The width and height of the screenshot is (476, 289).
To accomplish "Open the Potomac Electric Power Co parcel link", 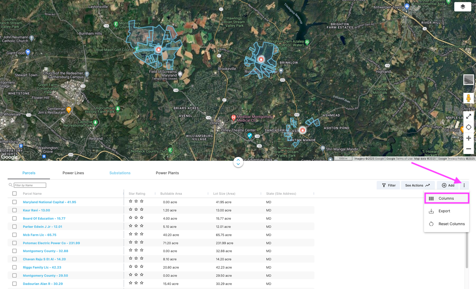I will coord(51,243).
